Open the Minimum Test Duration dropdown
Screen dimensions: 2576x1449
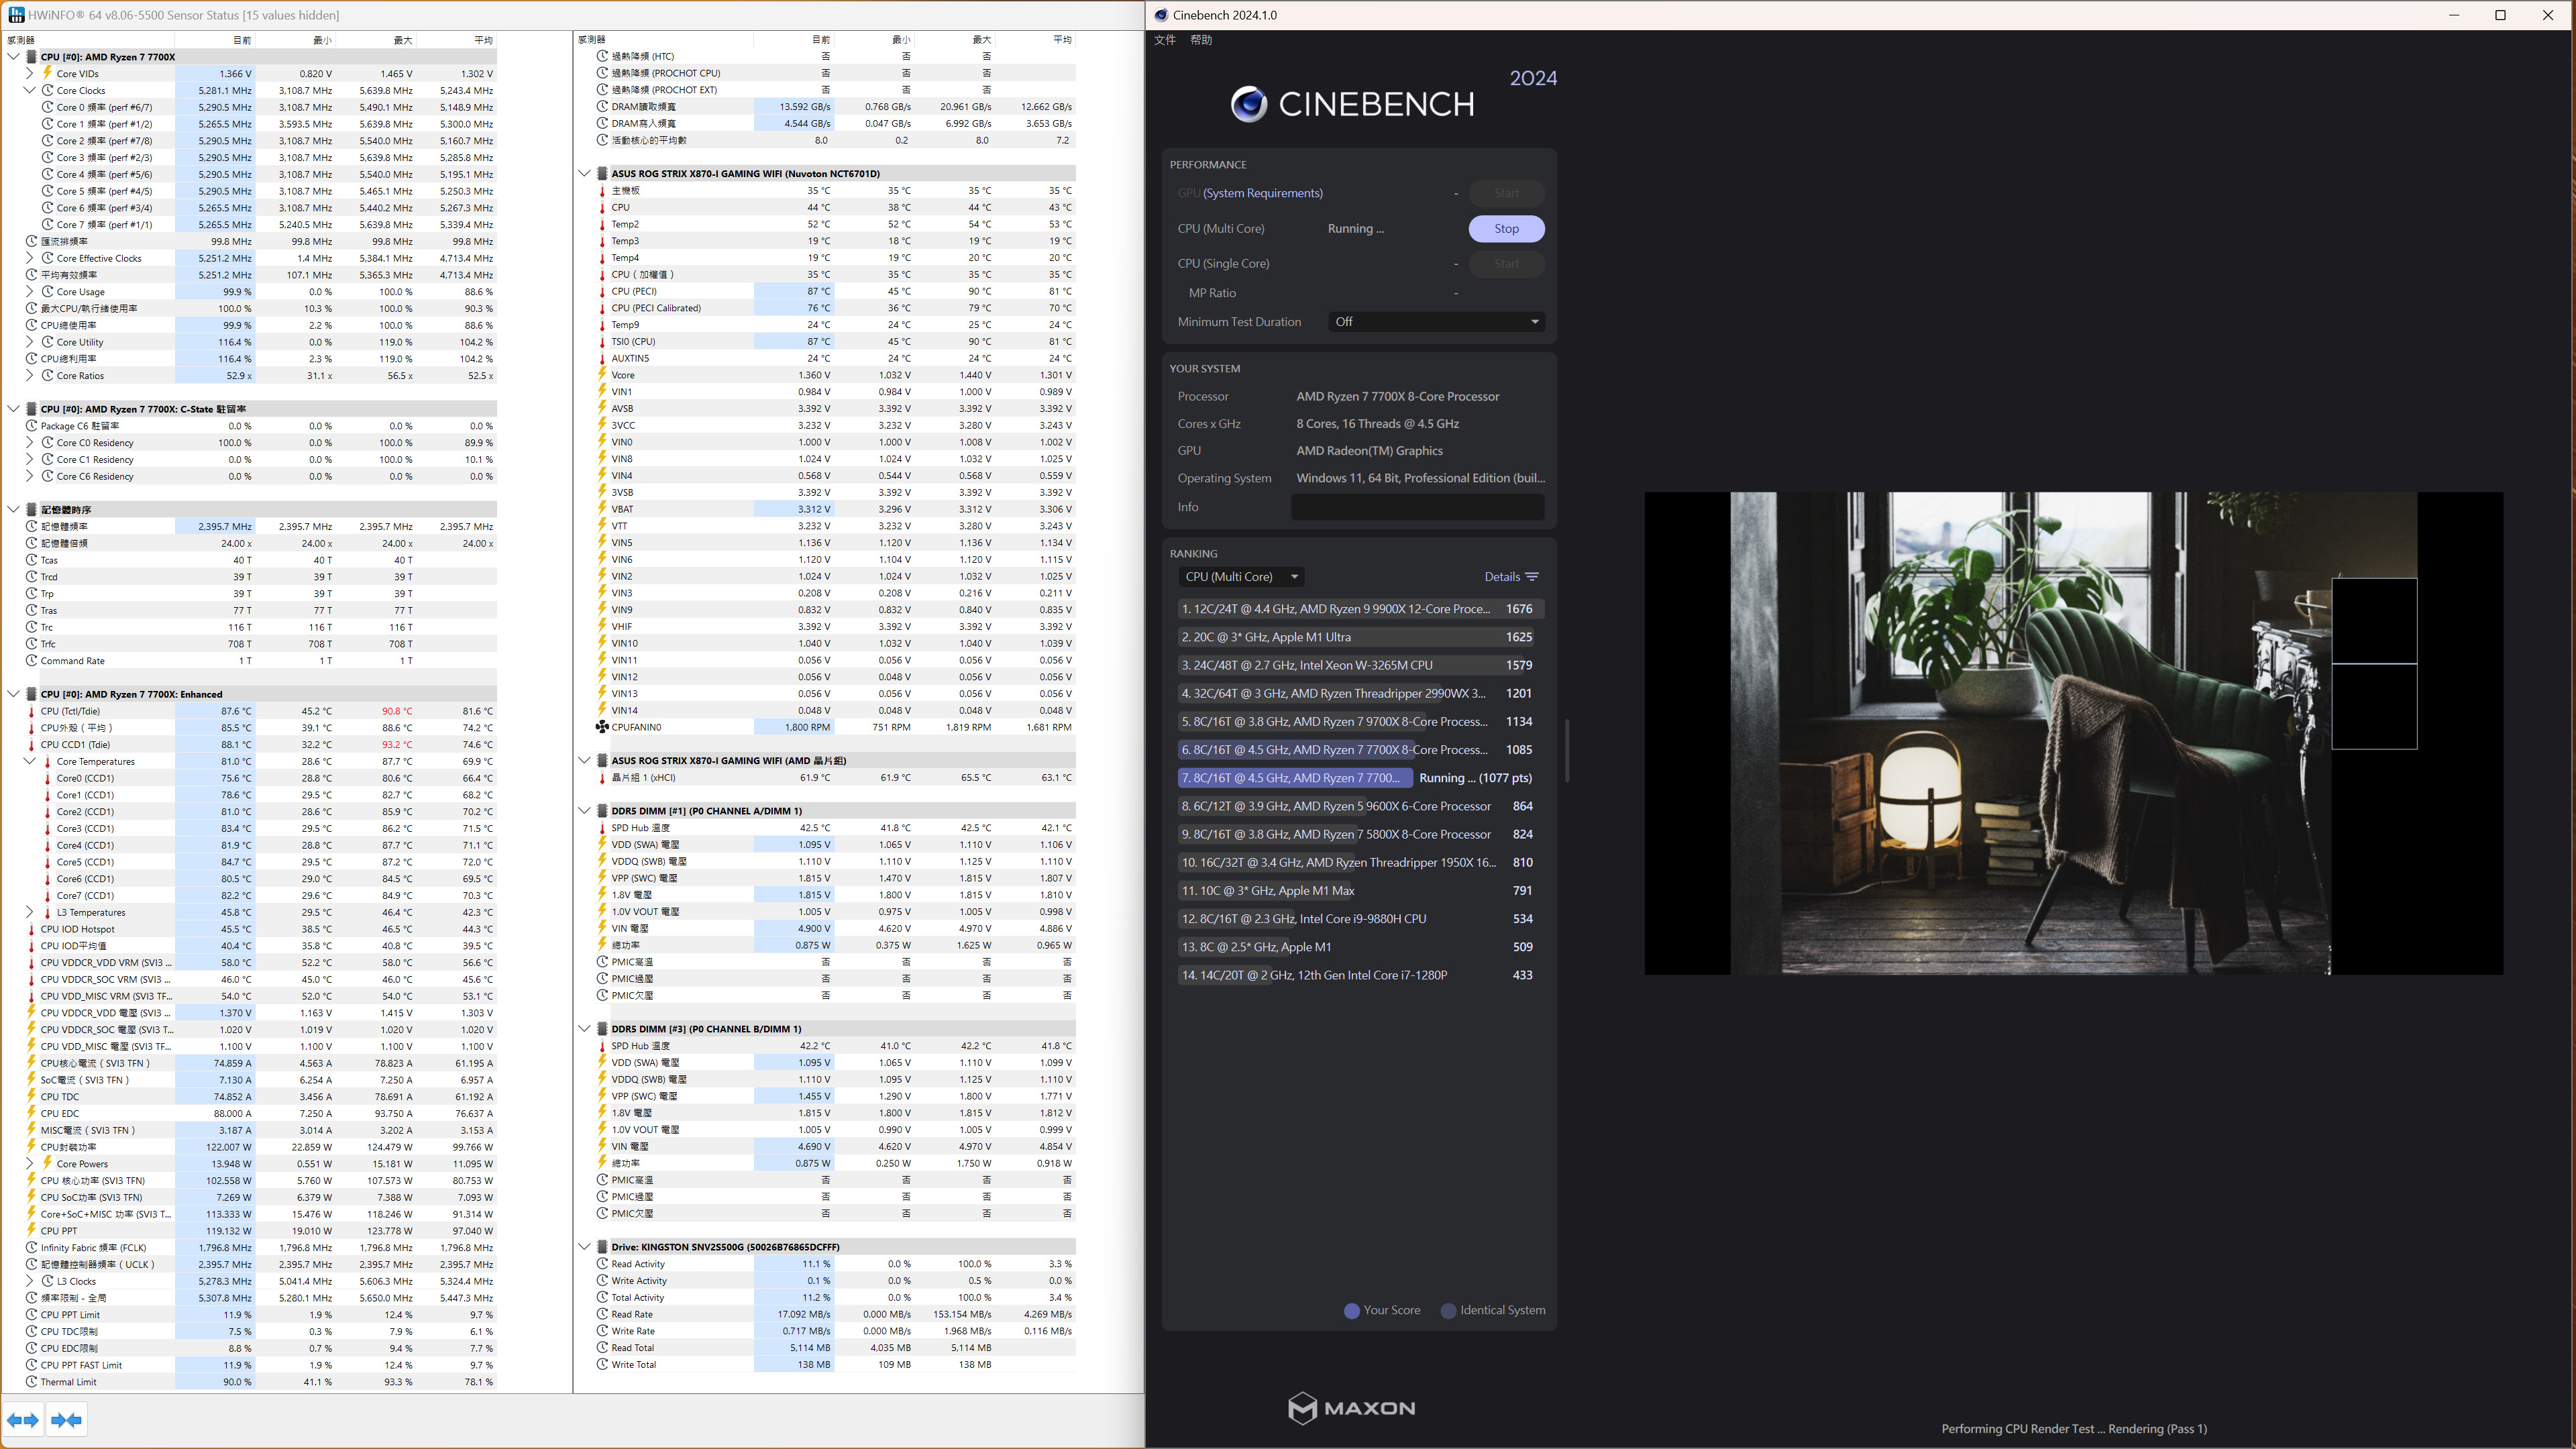[1437, 322]
